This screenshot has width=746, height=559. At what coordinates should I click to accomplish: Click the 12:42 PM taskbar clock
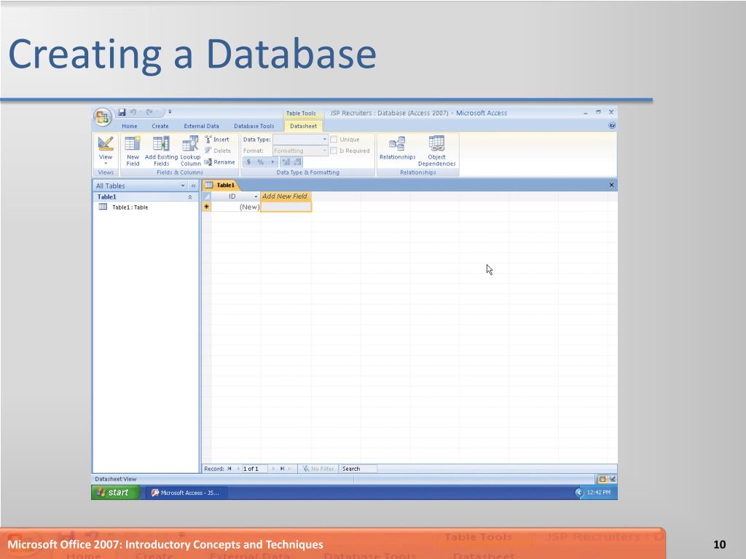pyautogui.click(x=599, y=493)
